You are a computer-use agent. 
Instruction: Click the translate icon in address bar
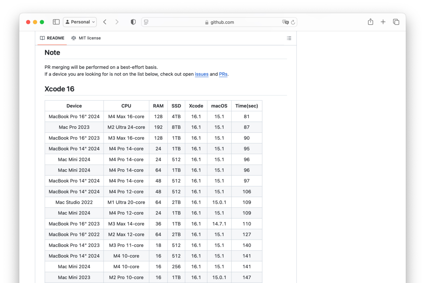point(285,22)
